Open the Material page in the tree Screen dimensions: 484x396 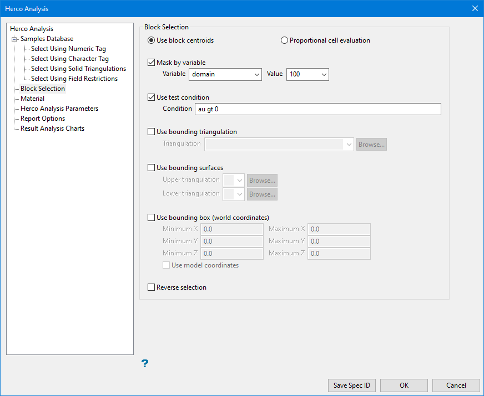coord(32,99)
